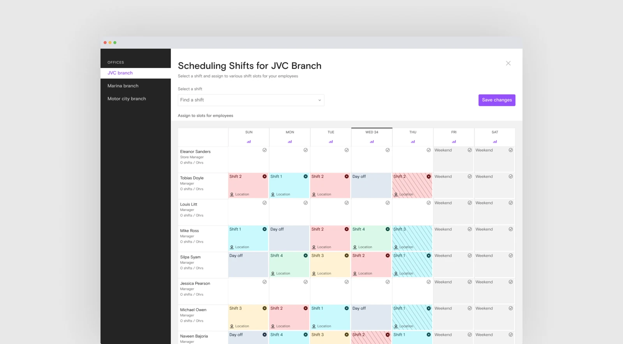The height and width of the screenshot is (344, 623).
Task: Select Mike Ross's Monday Day off cell
Action: click(289, 238)
